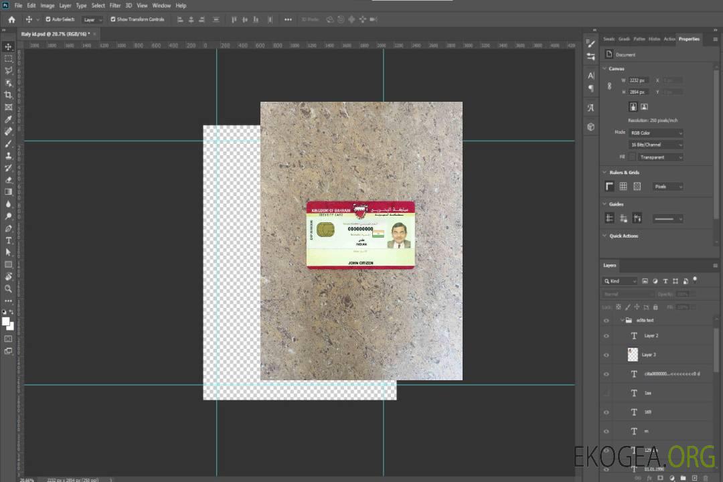The width and height of the screenshot is (723, 482).
Task: Collapse the Guides section
Action: (605, 204)
